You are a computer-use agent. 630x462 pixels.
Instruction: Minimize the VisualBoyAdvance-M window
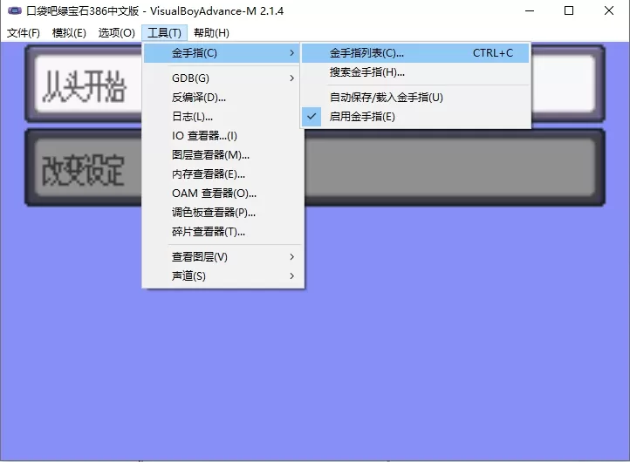pos(530,10)
